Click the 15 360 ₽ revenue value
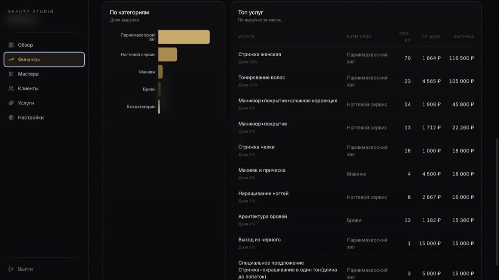 (463, 220)
